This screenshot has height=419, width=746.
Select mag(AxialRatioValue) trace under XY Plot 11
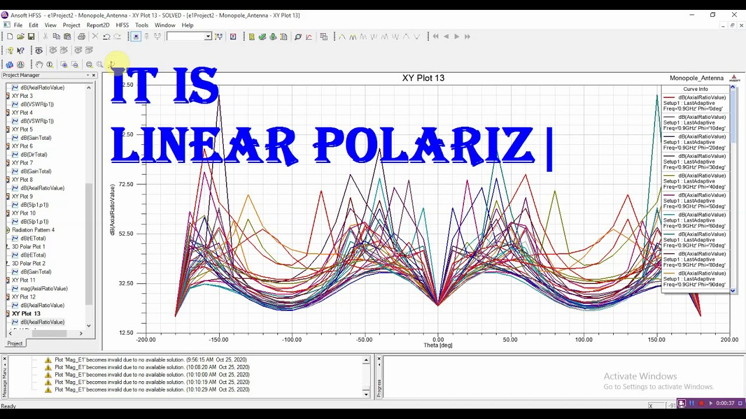(x=44, y=289)
